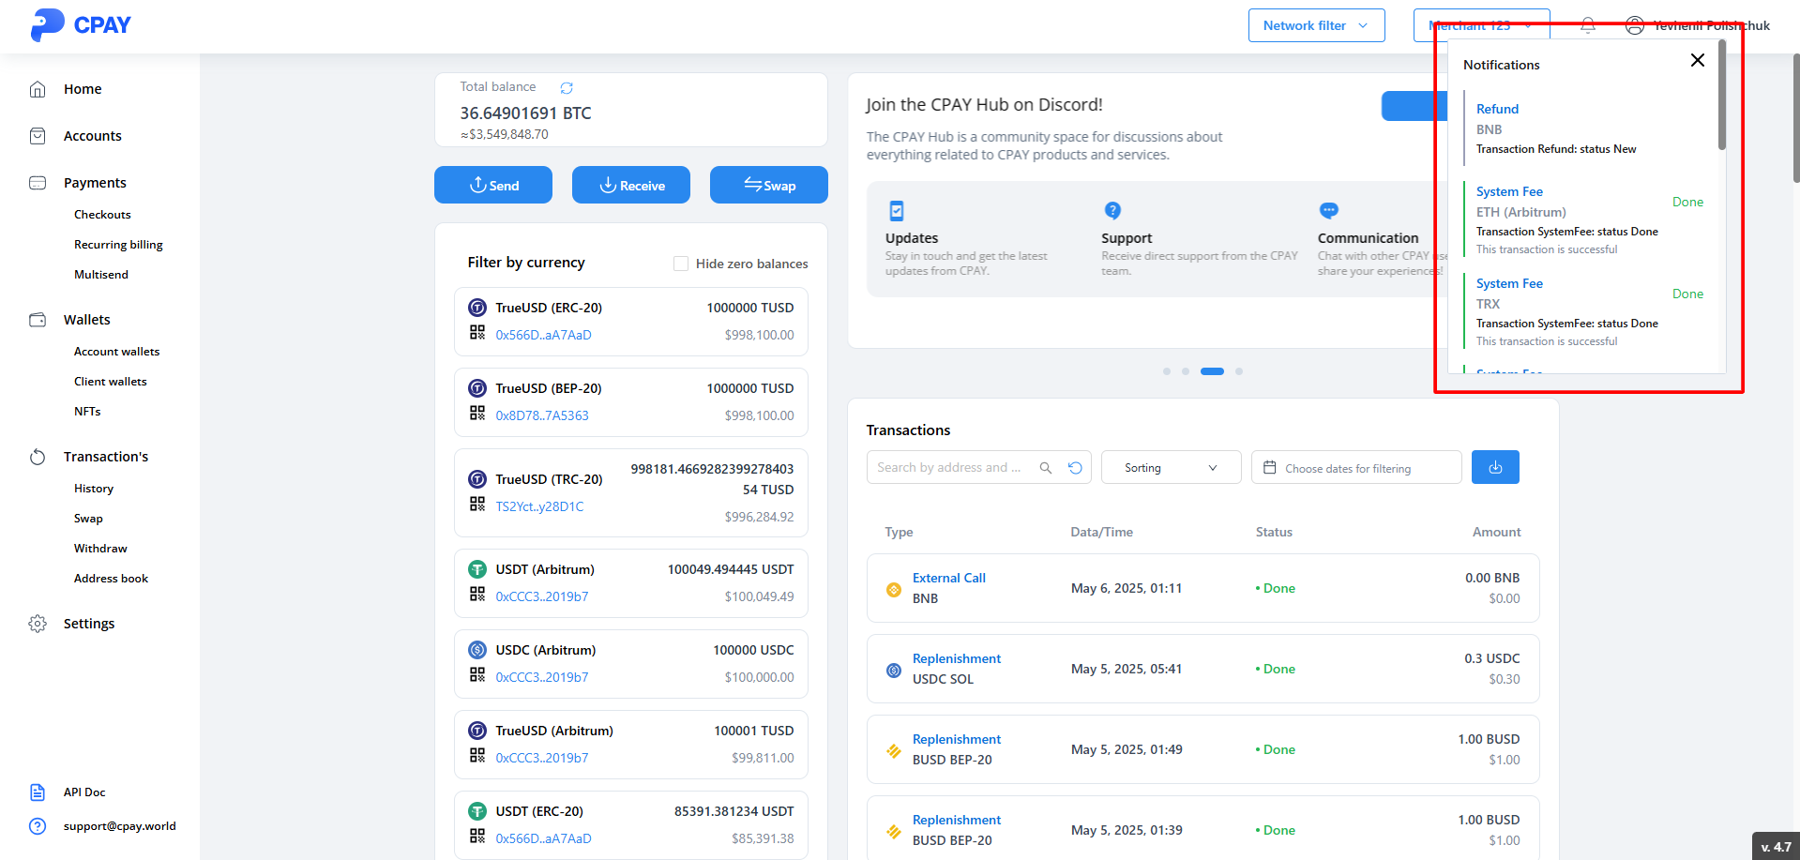Click the Send button

[x=493, y=185]
